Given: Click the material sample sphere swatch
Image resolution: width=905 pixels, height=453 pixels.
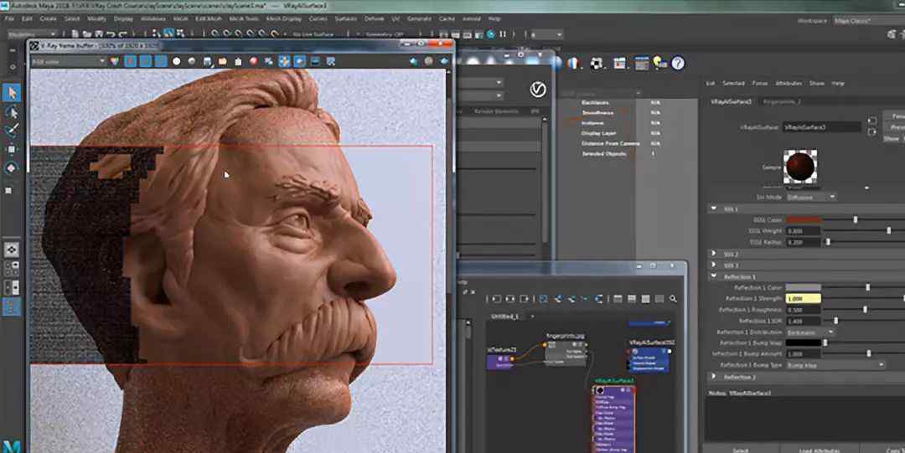Looking at the screenshot, I should pyautogui.click(x=800, y=167).
